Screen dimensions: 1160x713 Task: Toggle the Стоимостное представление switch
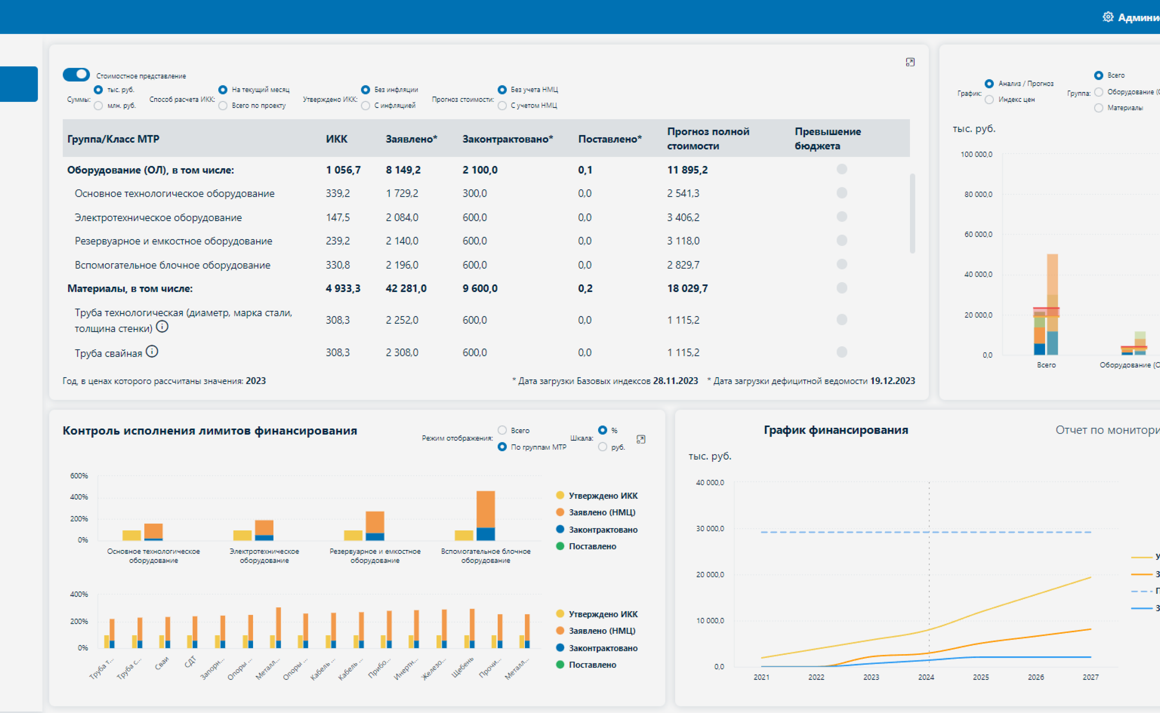(76, 75)
